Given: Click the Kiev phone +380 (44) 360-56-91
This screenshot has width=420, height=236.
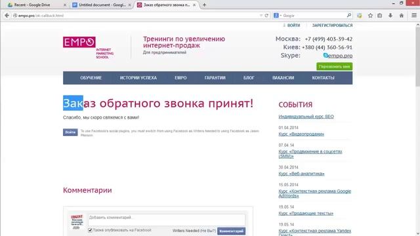Looking at the screenshot, I should pos(327,47).
